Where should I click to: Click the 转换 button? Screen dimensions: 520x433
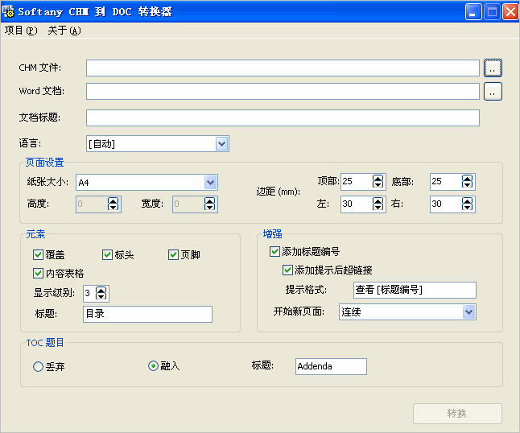pyautogui.click(x=457, y=414)
